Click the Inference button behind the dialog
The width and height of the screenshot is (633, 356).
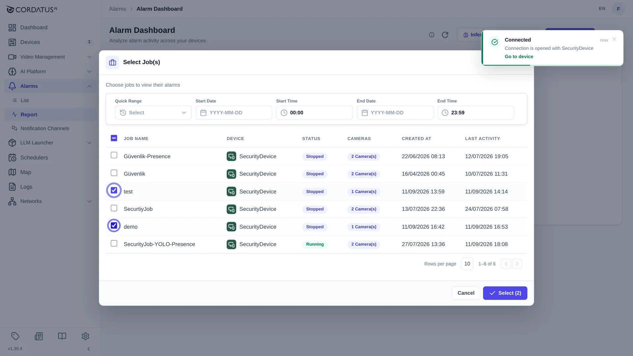470,35
